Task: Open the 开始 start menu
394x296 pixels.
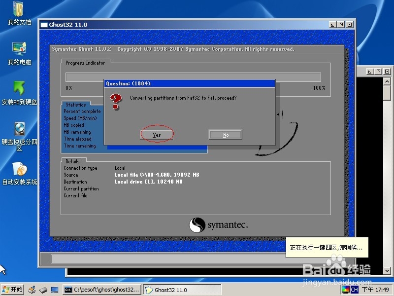Action: point(13,290)
